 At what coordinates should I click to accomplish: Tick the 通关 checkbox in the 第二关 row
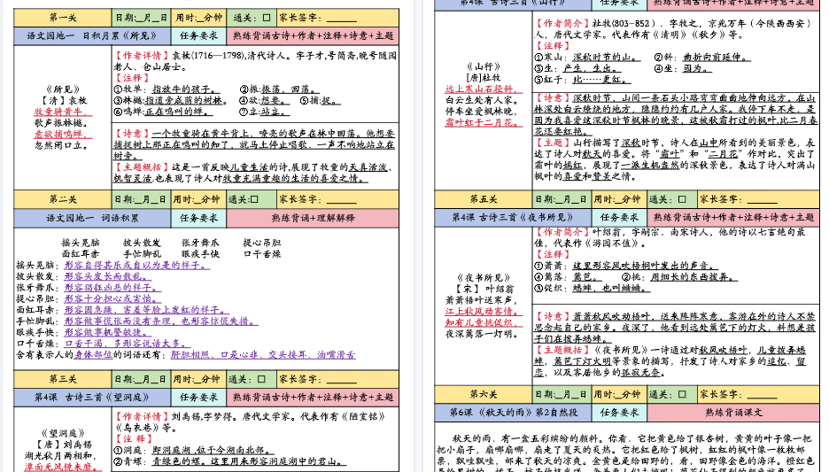coord(254,199)
